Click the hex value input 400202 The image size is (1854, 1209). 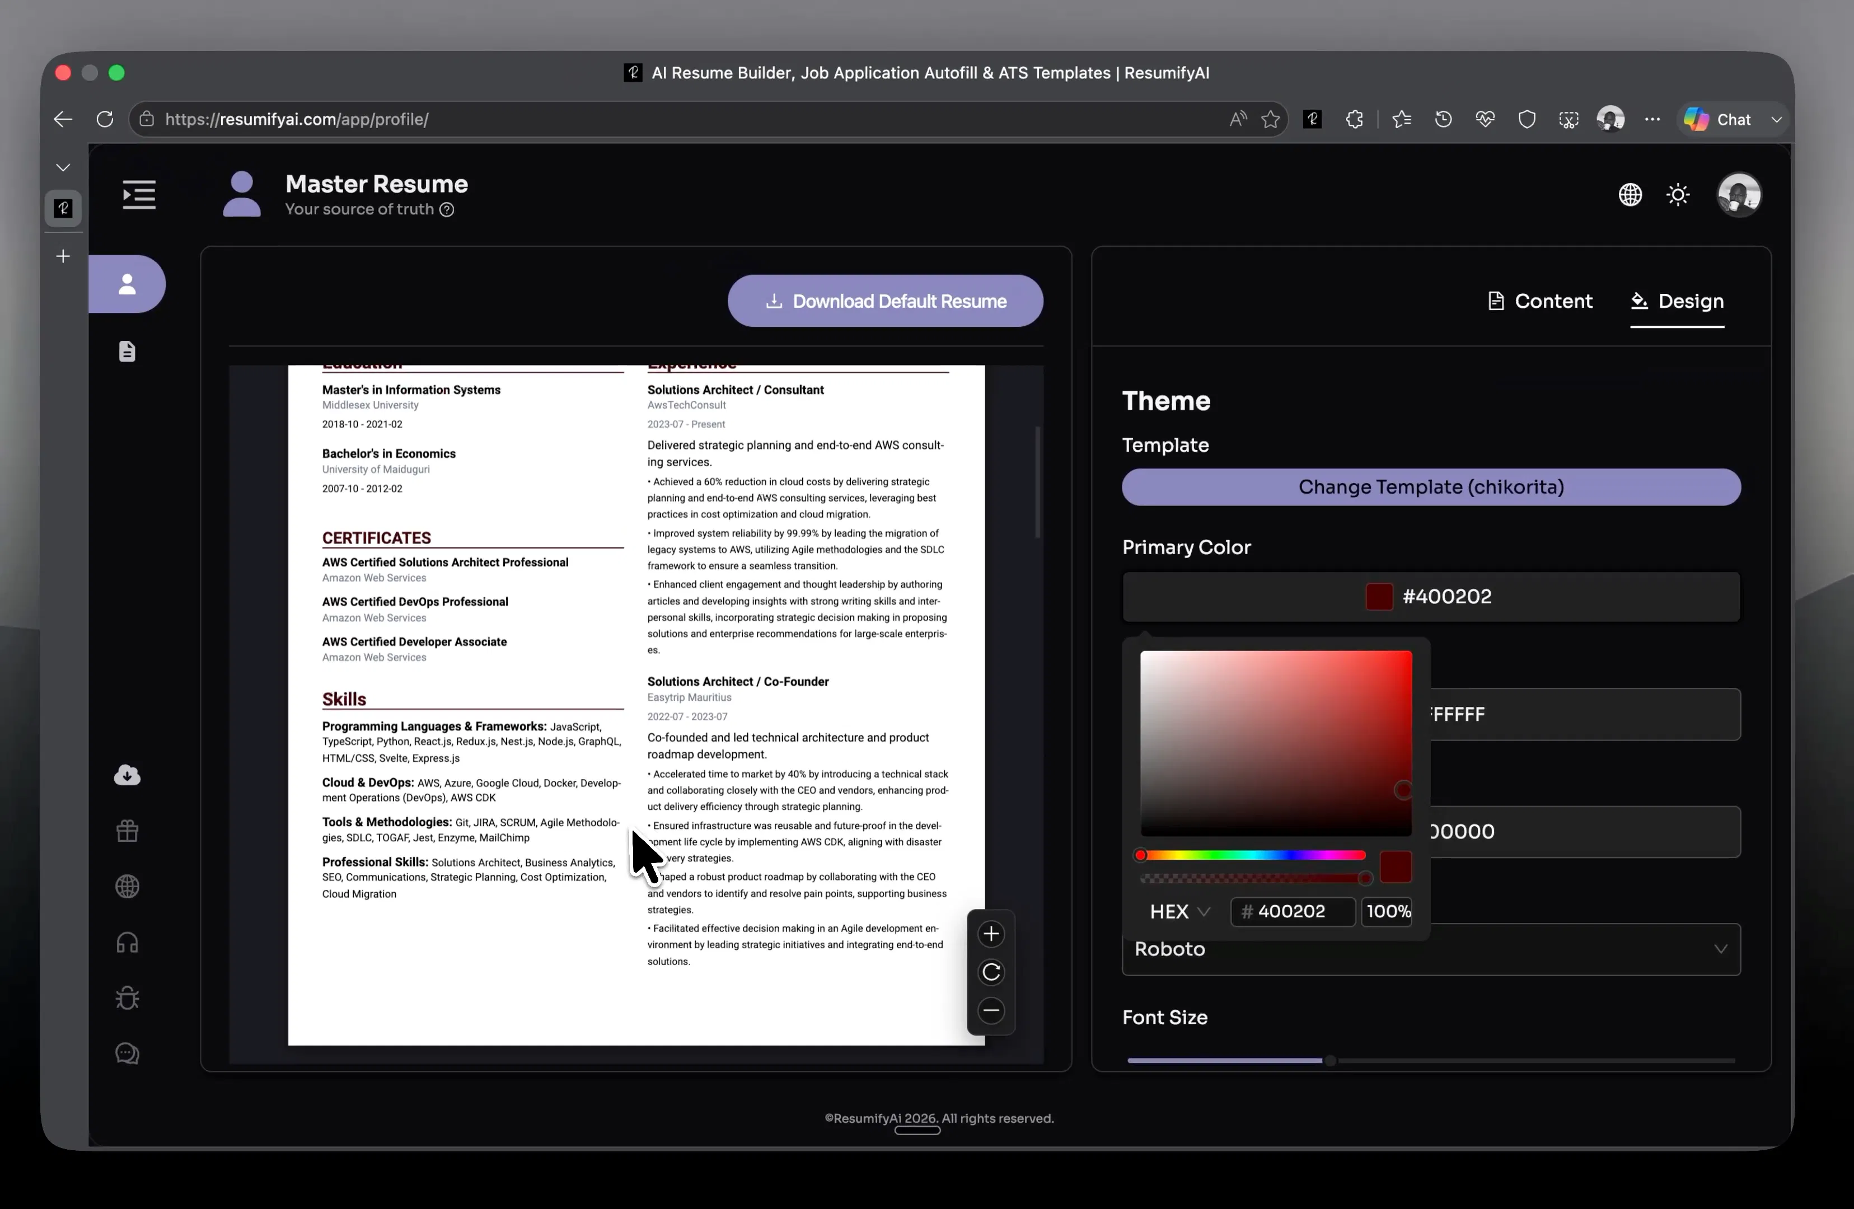[x=1293, y=911]
